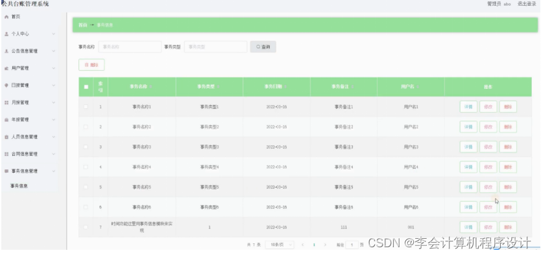The image size is (541, 255).
Task: Click the icon beside 公告信息管理
Action: point(6,51)
